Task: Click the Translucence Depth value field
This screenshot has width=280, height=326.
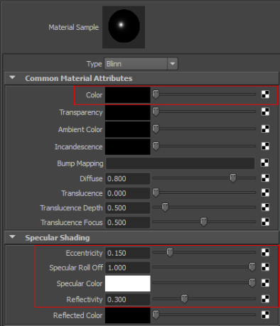Action: (128, 208)
